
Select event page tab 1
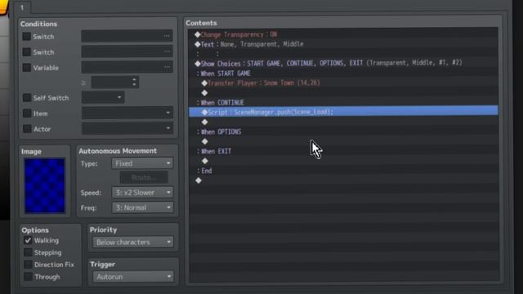pos(22,7)
